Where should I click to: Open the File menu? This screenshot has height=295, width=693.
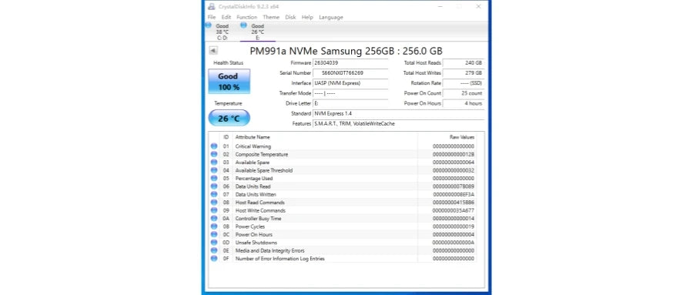211,17
